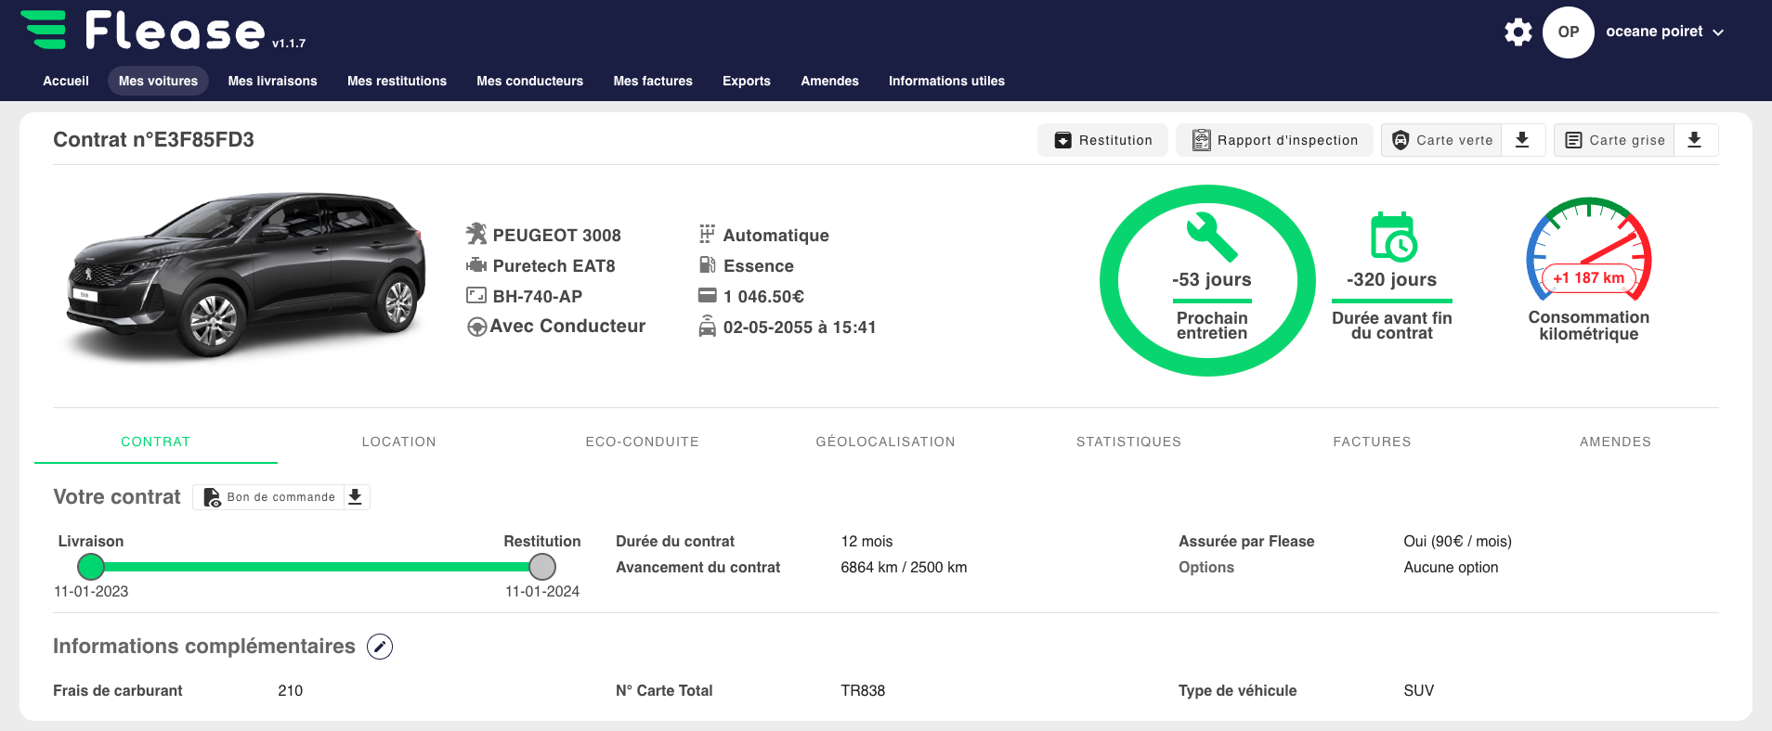The width and height of the screenshot is (1772, 731).
Task: View Mes factures page
Action: (653, 81)
